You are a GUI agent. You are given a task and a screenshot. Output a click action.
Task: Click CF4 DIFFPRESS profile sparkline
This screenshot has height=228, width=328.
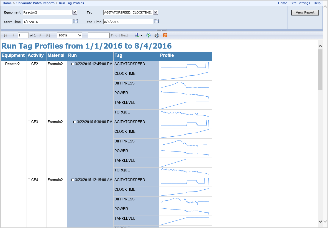(185, 201)
